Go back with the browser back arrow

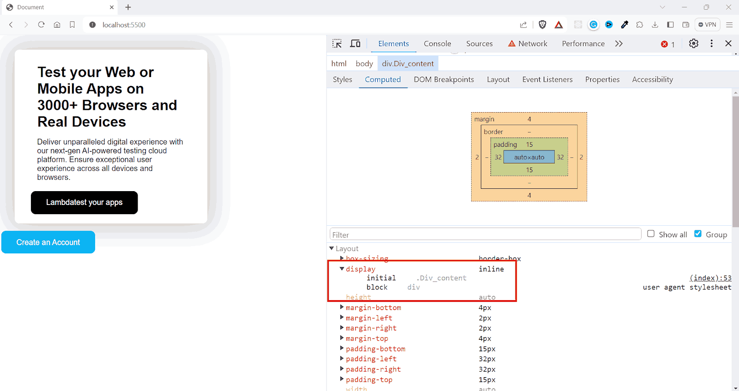(x=11, y=25)
